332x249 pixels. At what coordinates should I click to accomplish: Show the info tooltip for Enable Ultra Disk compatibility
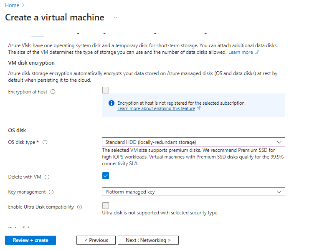[x=80, y=207]
